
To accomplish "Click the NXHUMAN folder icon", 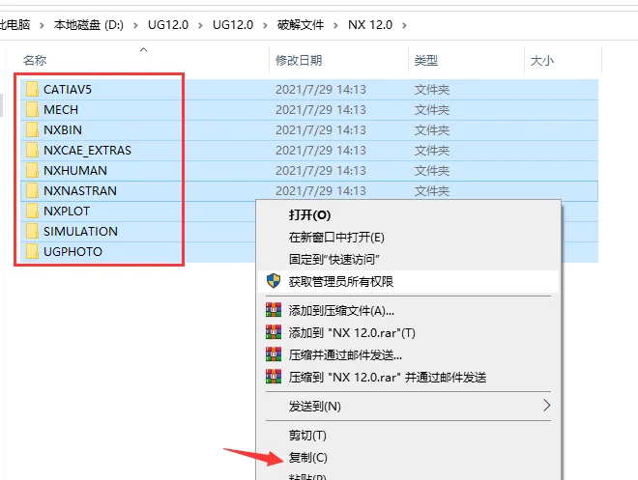I will [x=32, y=170].
